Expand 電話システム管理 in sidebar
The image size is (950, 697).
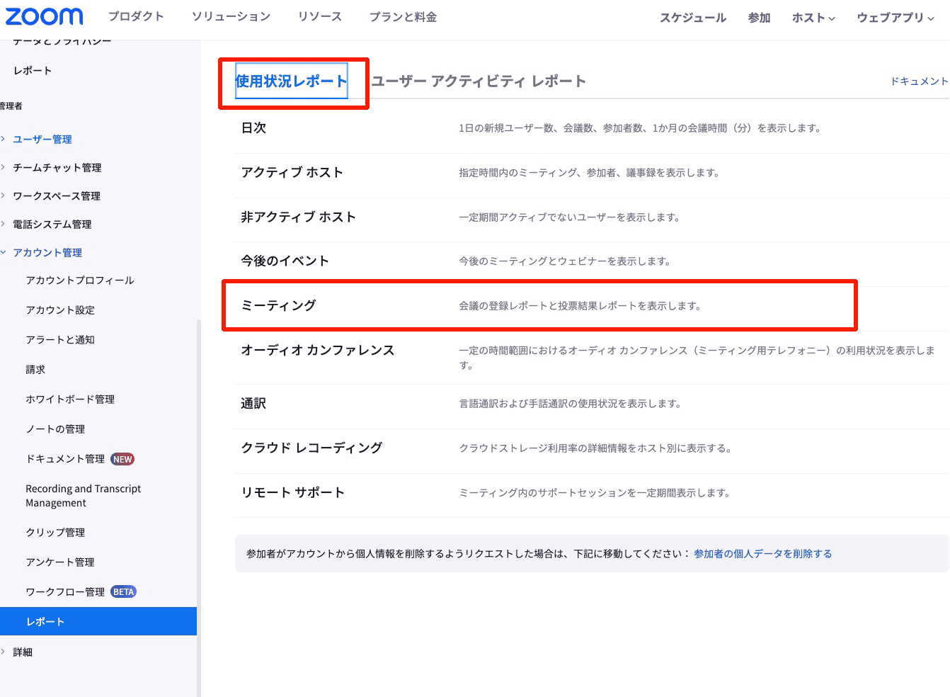(x=52, y=225)
